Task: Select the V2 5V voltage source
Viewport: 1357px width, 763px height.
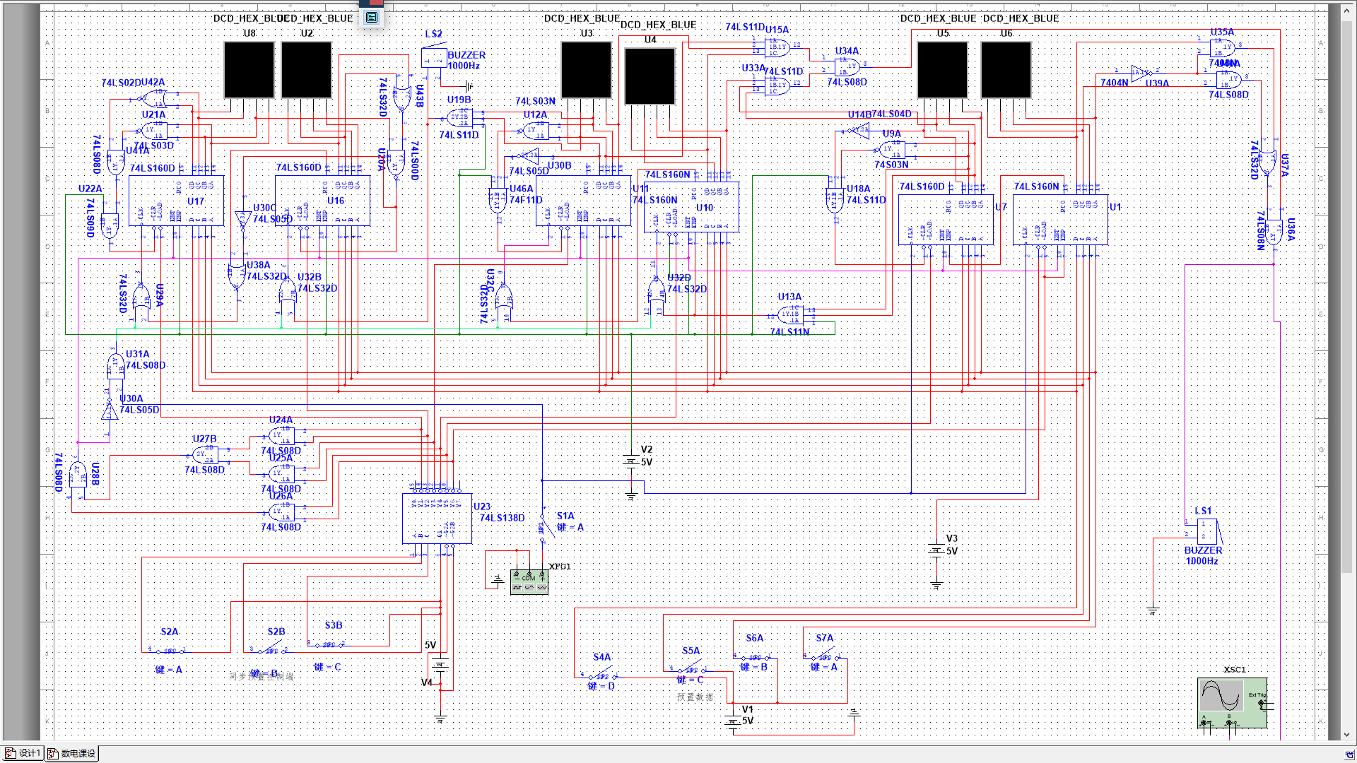Action: [x=631, y=461]
